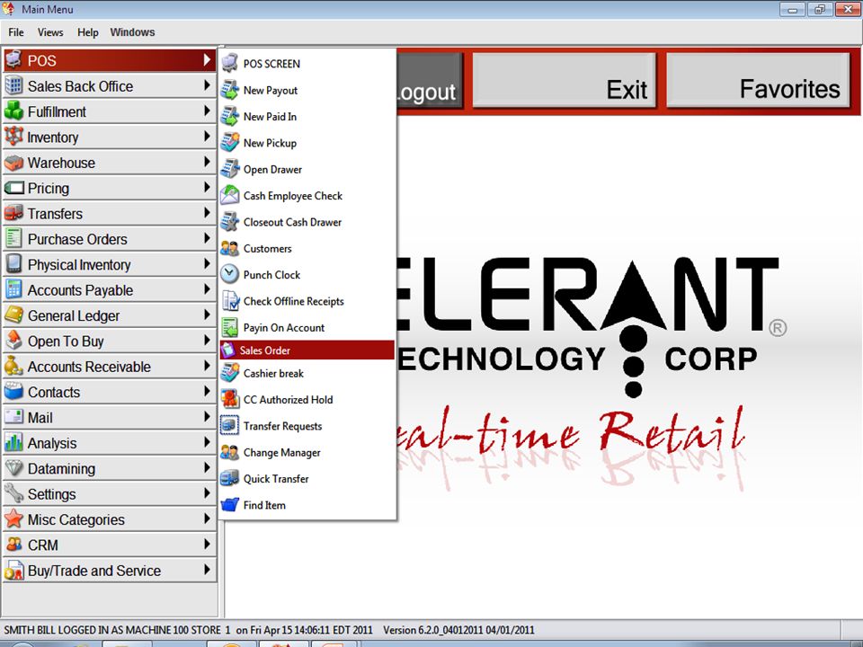Click the Favorites button

[x=758, y=80]
